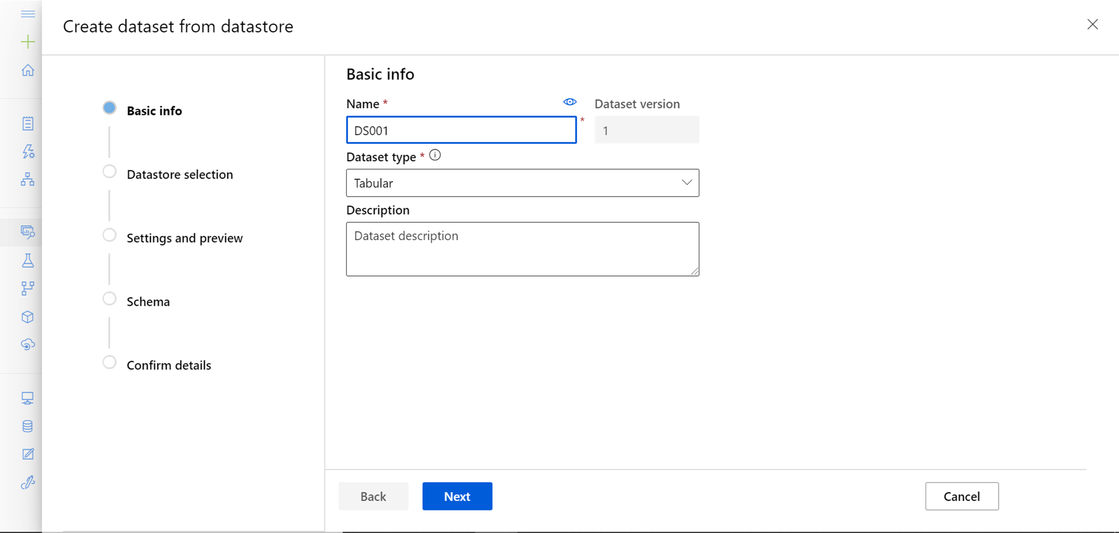Click the dataset type info icon
1119x533 pixels.
[x=435, y=156]
